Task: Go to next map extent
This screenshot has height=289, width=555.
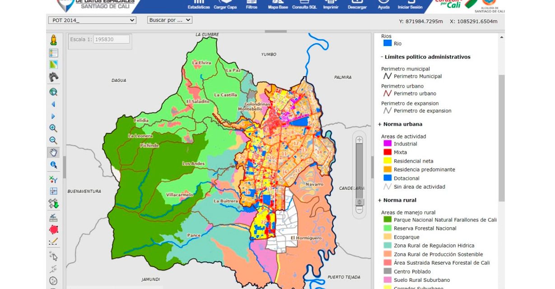Action: point(53,116)
